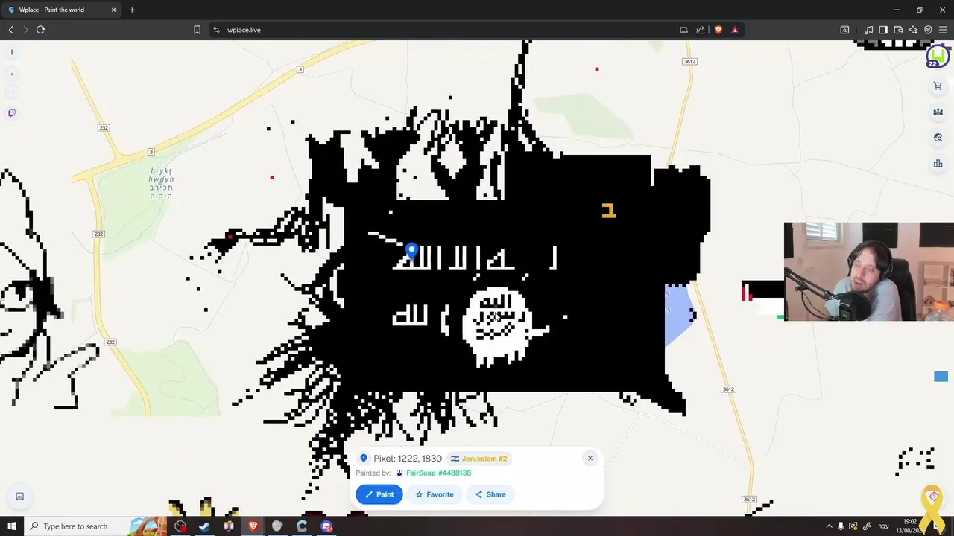Open the leaderboard bar chart icon
The image size is (954, 536).
pyautogui.click(x=938, y=164)
